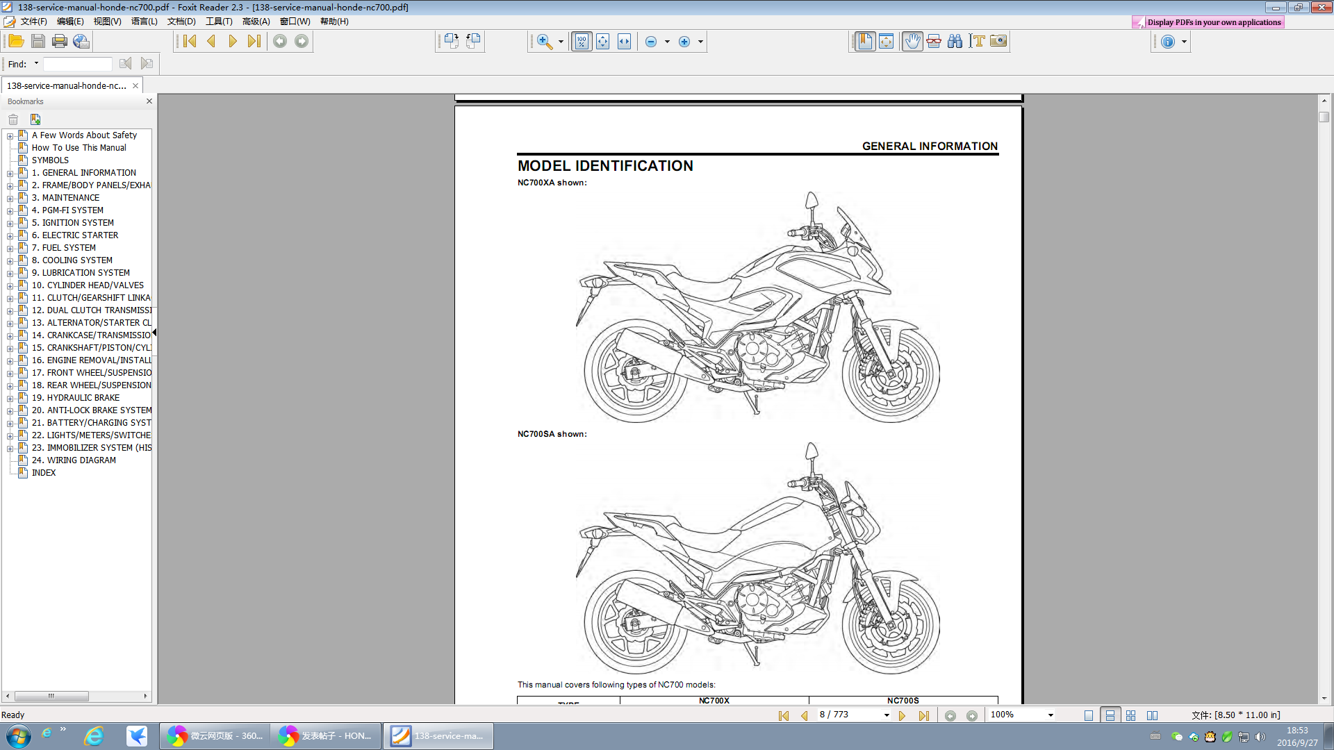Click Find Next arrow icon

[147, 64]
